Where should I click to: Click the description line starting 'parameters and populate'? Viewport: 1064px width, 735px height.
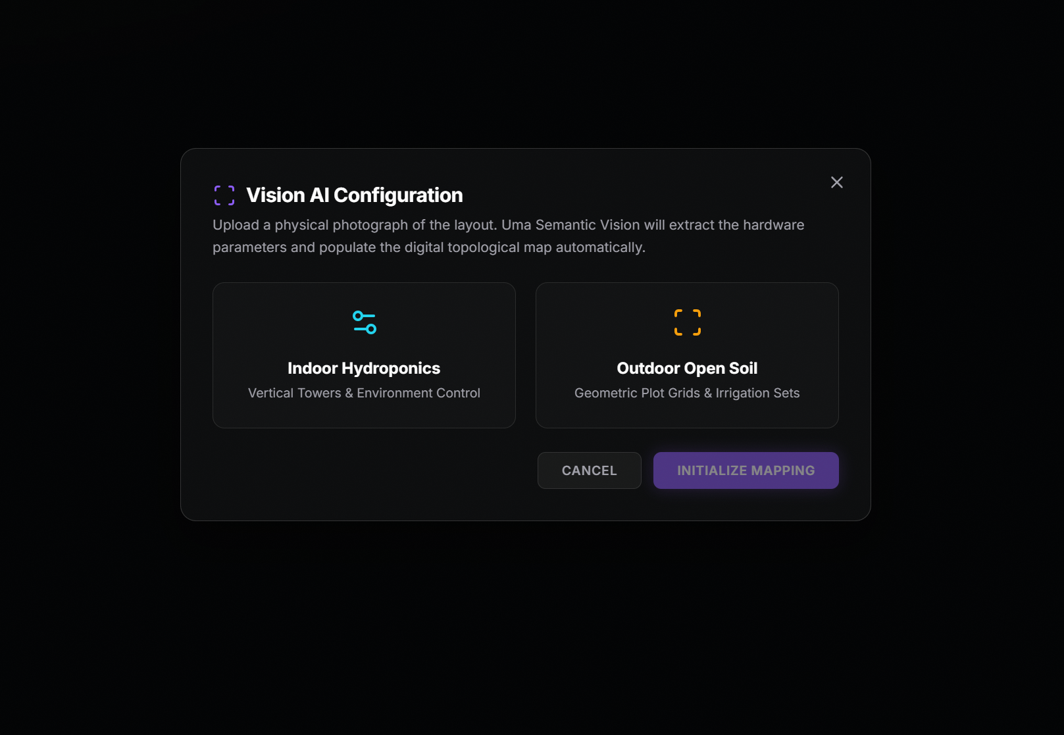(x=429, y=247)
